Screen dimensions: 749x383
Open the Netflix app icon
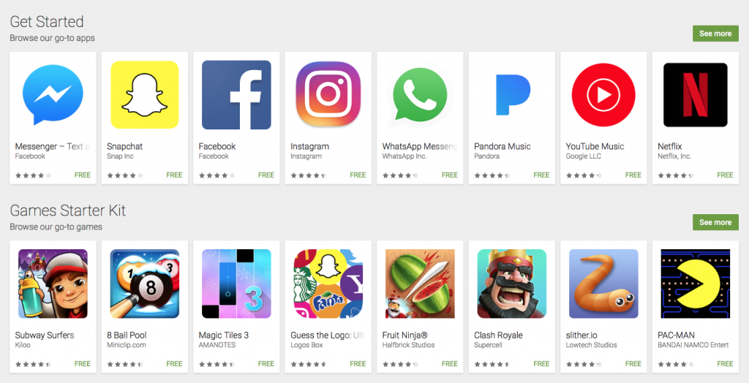click(695, 94)
